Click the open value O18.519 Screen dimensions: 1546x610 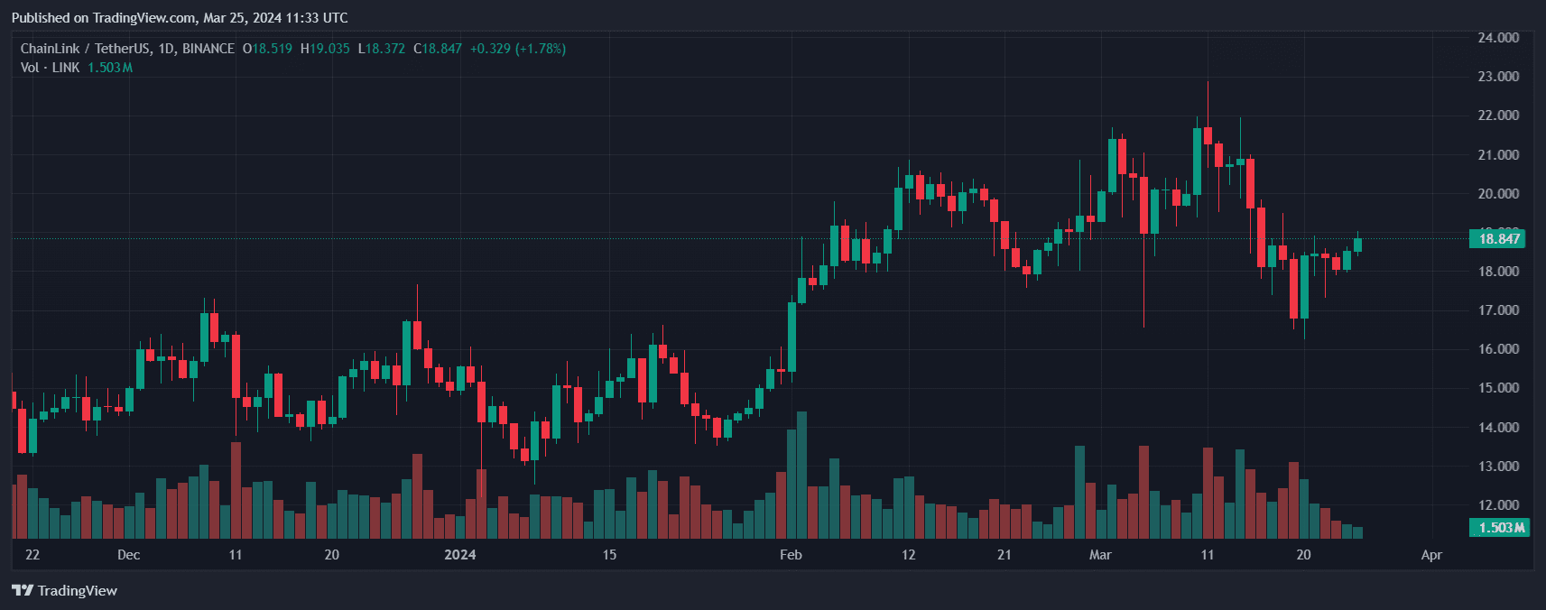point(268,49)
